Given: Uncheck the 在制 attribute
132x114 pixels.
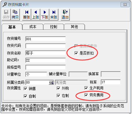Looking at the screenshot, I should [x=58, y=96].
